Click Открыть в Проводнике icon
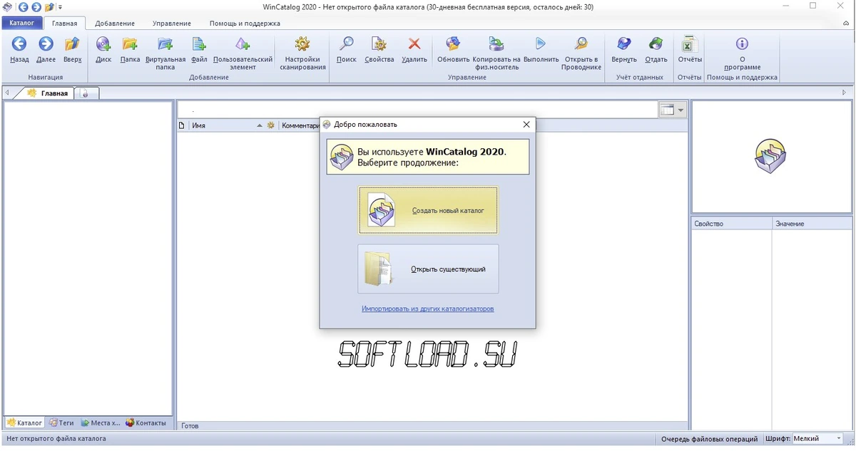This screenshot has width=856, height=451. pyautogui.click(x=582, y=53)
